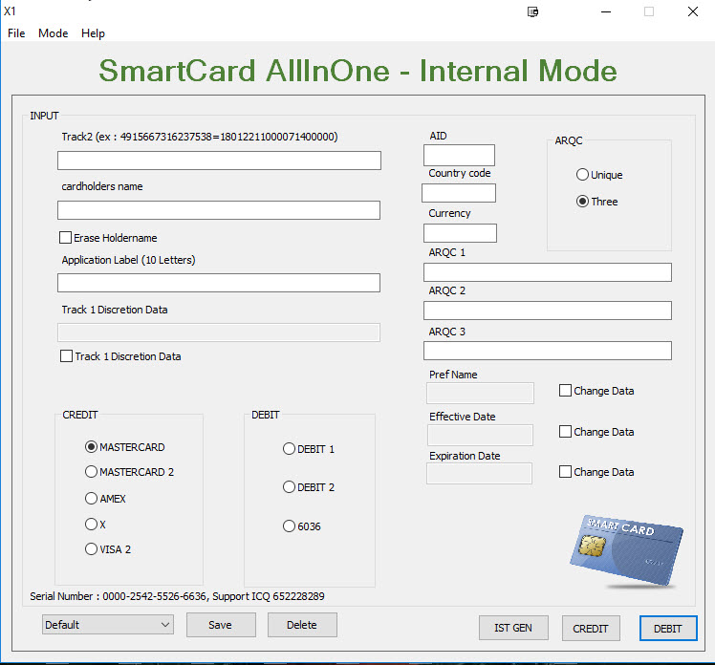Image resolution: width=715 pixels, height=665 pixels.
Task: Click the CREDIT button
Action: pyautogui.click(x=591, y=629)
